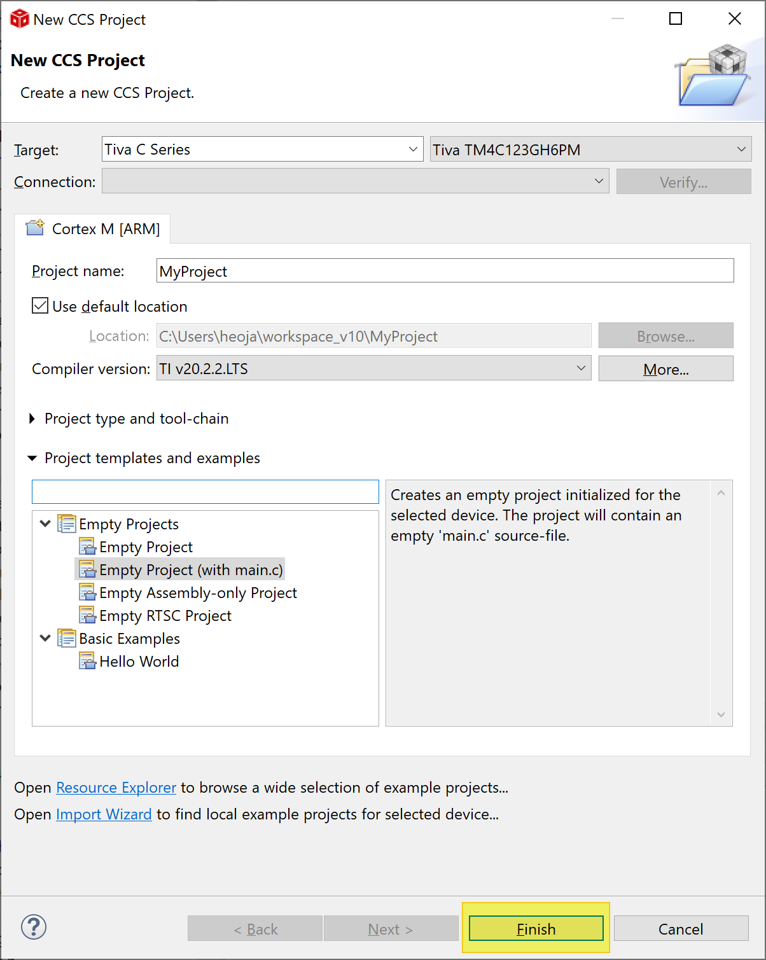Click the Cancel button

coord(681,929)
